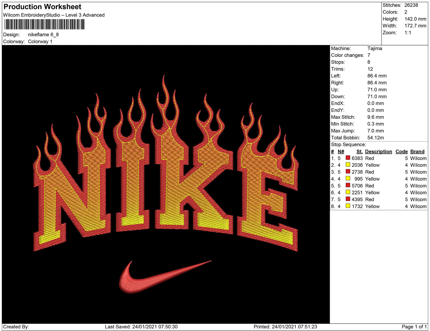
Task: Select 'Wilcom EmbroideryStudio – Level 3 Advanced' text
Action: click(54, 15)
